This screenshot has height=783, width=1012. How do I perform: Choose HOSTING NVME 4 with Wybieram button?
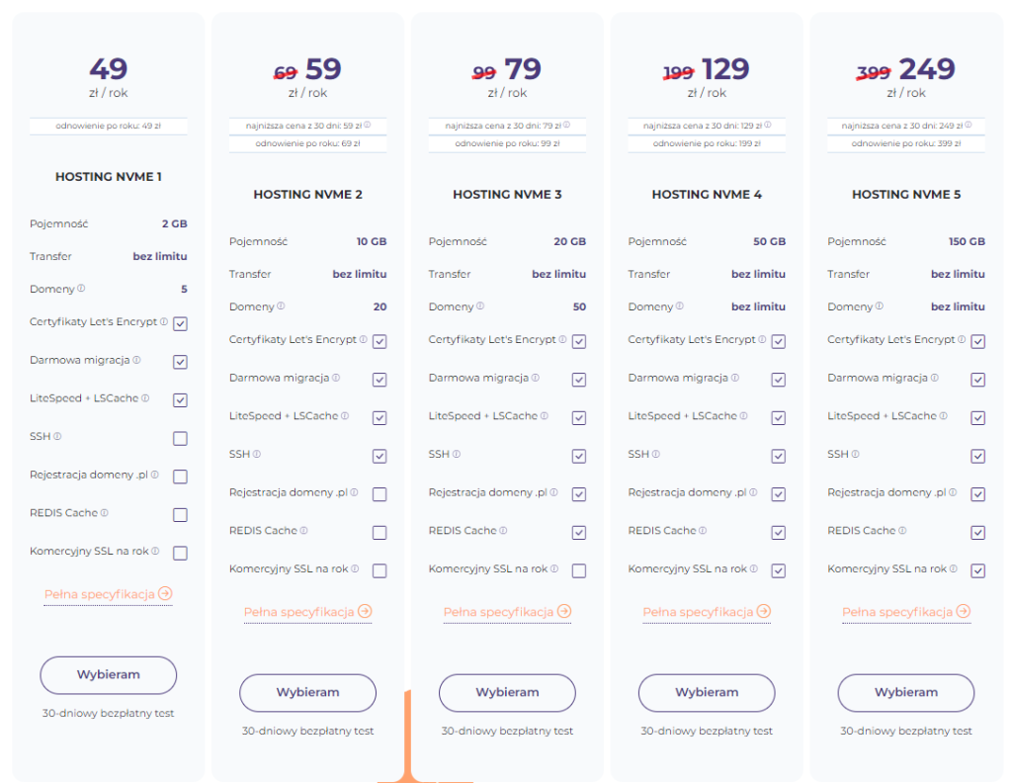point(707,693)
